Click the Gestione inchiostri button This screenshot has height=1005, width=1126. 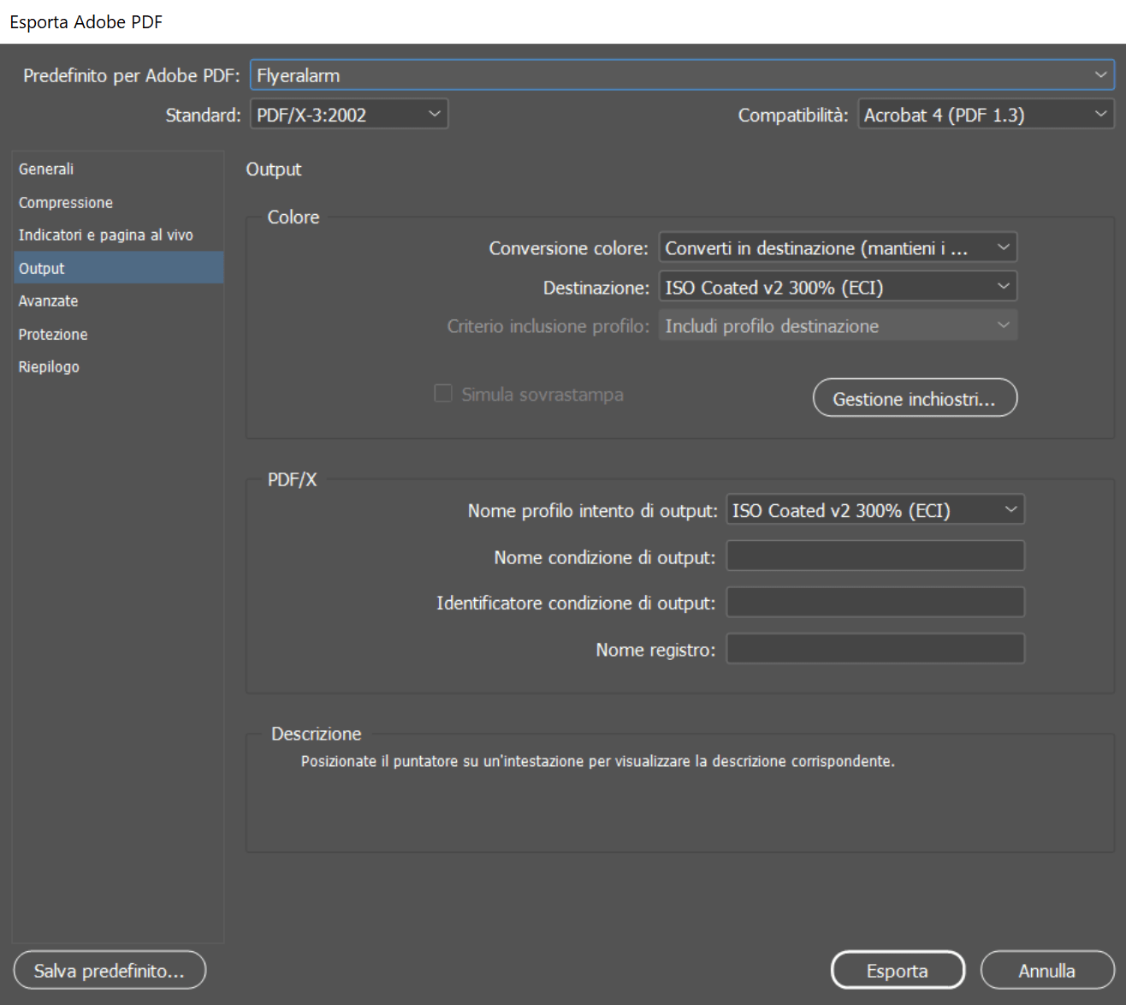(x=914, y=399)
